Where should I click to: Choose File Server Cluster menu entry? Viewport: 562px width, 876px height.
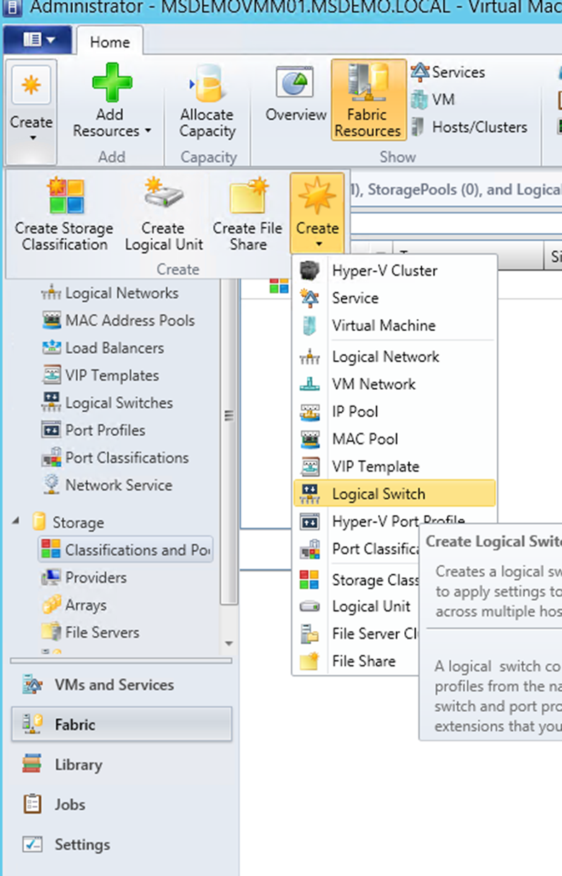[x=357, y=634]
